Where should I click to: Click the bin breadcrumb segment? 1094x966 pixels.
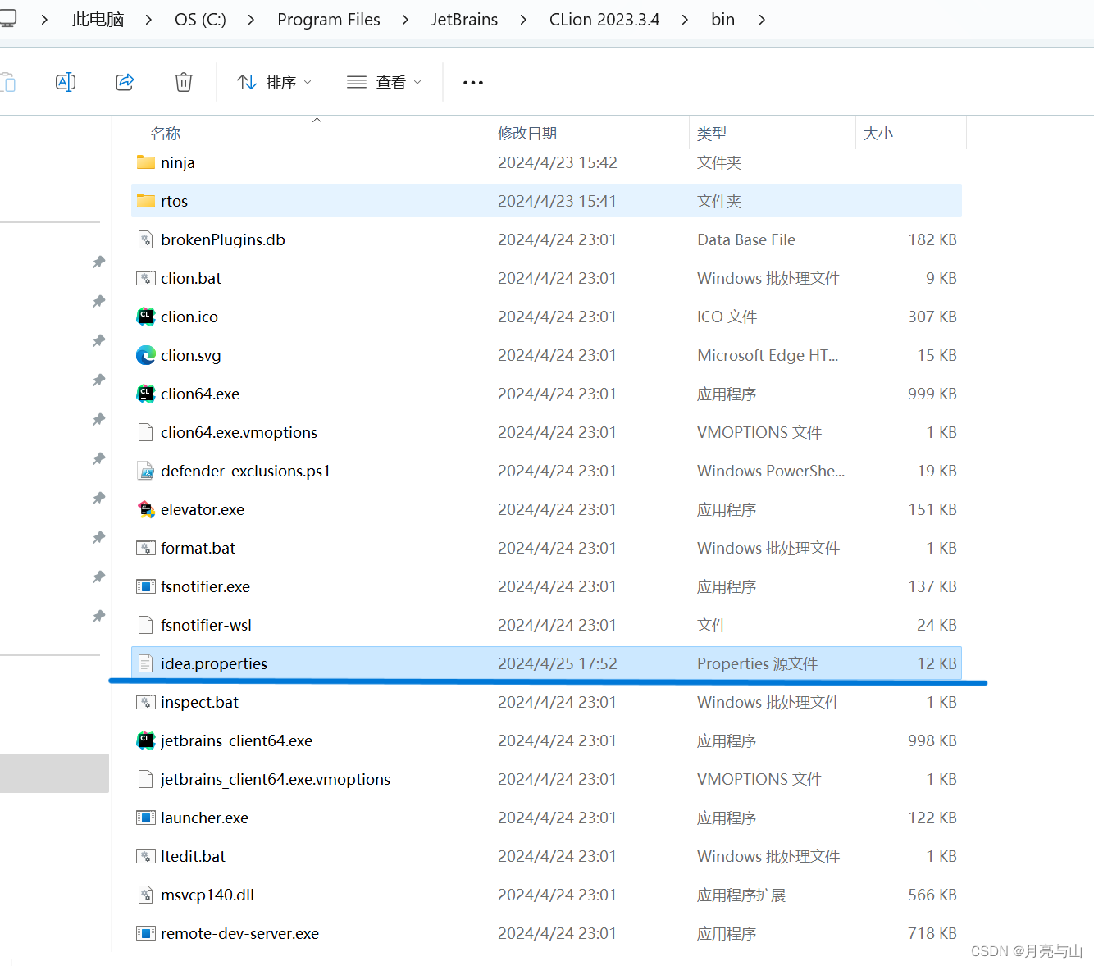coord(722,20)
